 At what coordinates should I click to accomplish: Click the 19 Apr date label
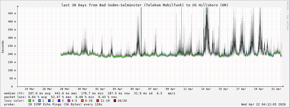tap(259, 89)
